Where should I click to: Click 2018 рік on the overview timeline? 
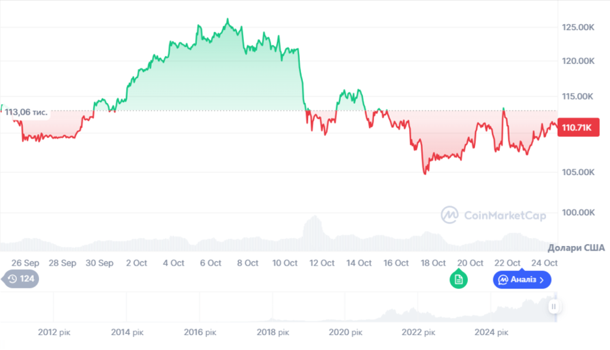coord(272,332)
